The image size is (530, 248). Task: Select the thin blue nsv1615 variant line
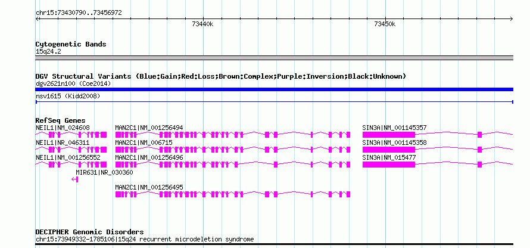(x=274, y=101)
